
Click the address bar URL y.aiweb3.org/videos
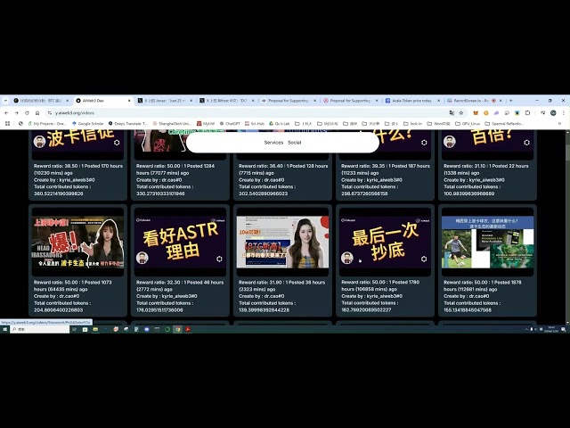tap(75, 113)
